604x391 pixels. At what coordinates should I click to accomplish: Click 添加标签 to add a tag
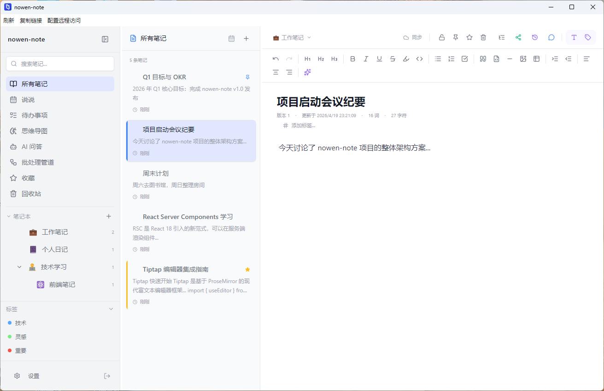pos(299,125)
